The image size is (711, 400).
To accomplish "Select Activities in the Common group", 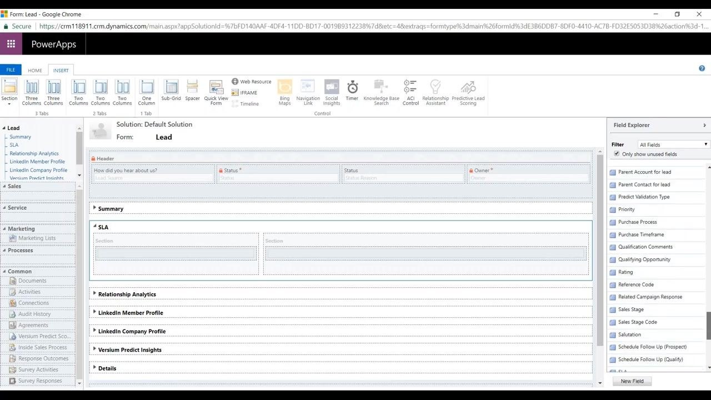I will [x=29, y=292].
